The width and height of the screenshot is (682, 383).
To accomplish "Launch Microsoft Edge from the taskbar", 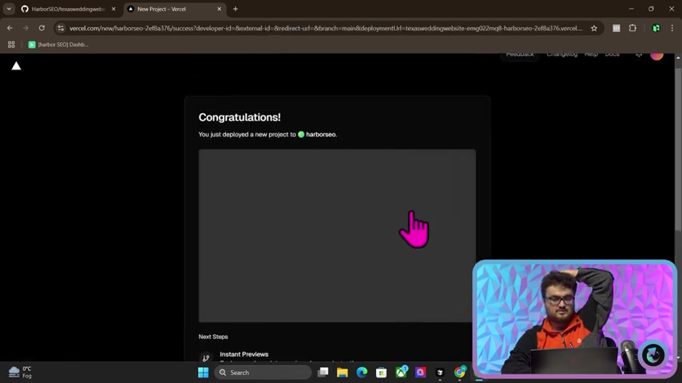I will (362, 373).
